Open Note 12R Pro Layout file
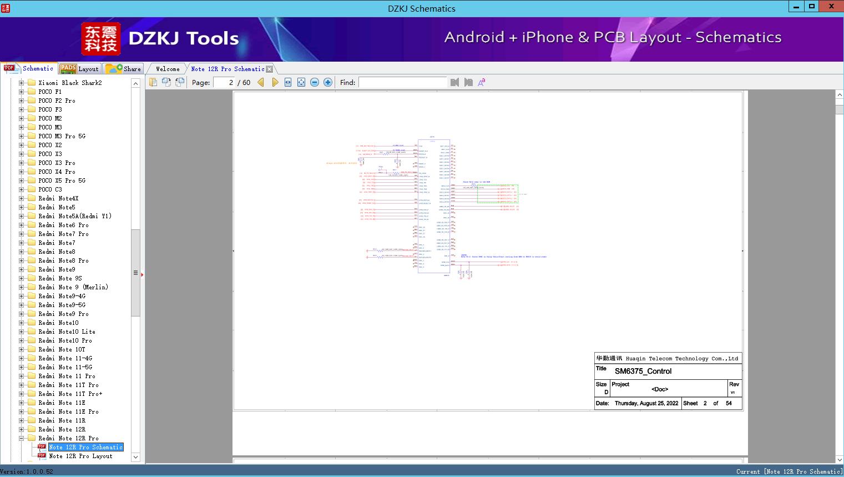The image size is (844, 477). [x=80, y=456]
